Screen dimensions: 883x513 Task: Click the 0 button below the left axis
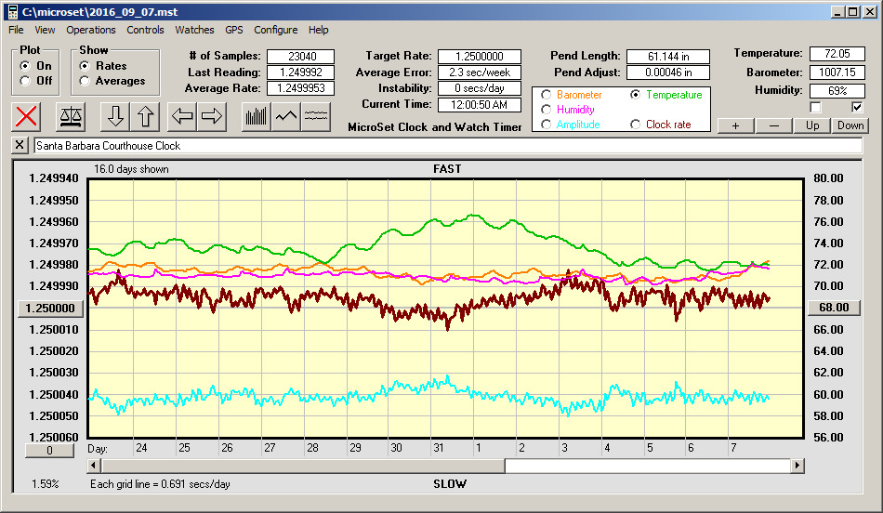[49, 450]
